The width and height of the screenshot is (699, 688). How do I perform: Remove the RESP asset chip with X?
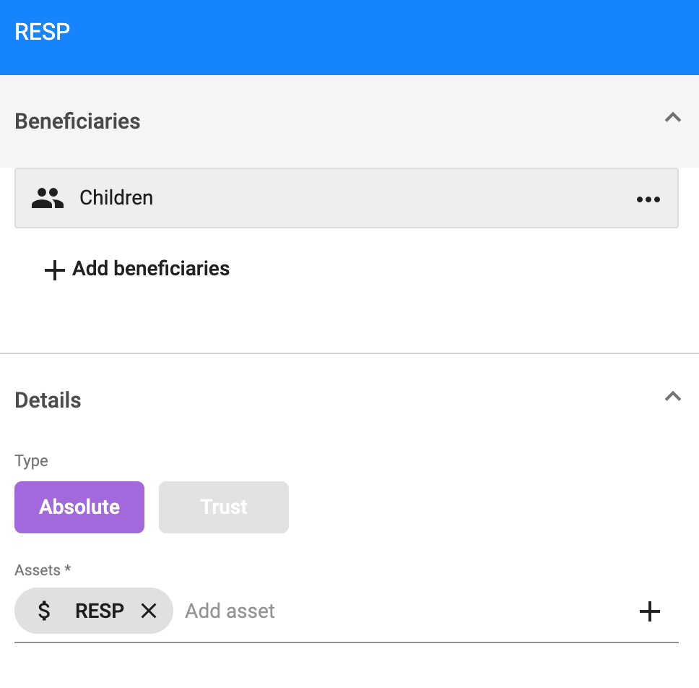point(149,611)
